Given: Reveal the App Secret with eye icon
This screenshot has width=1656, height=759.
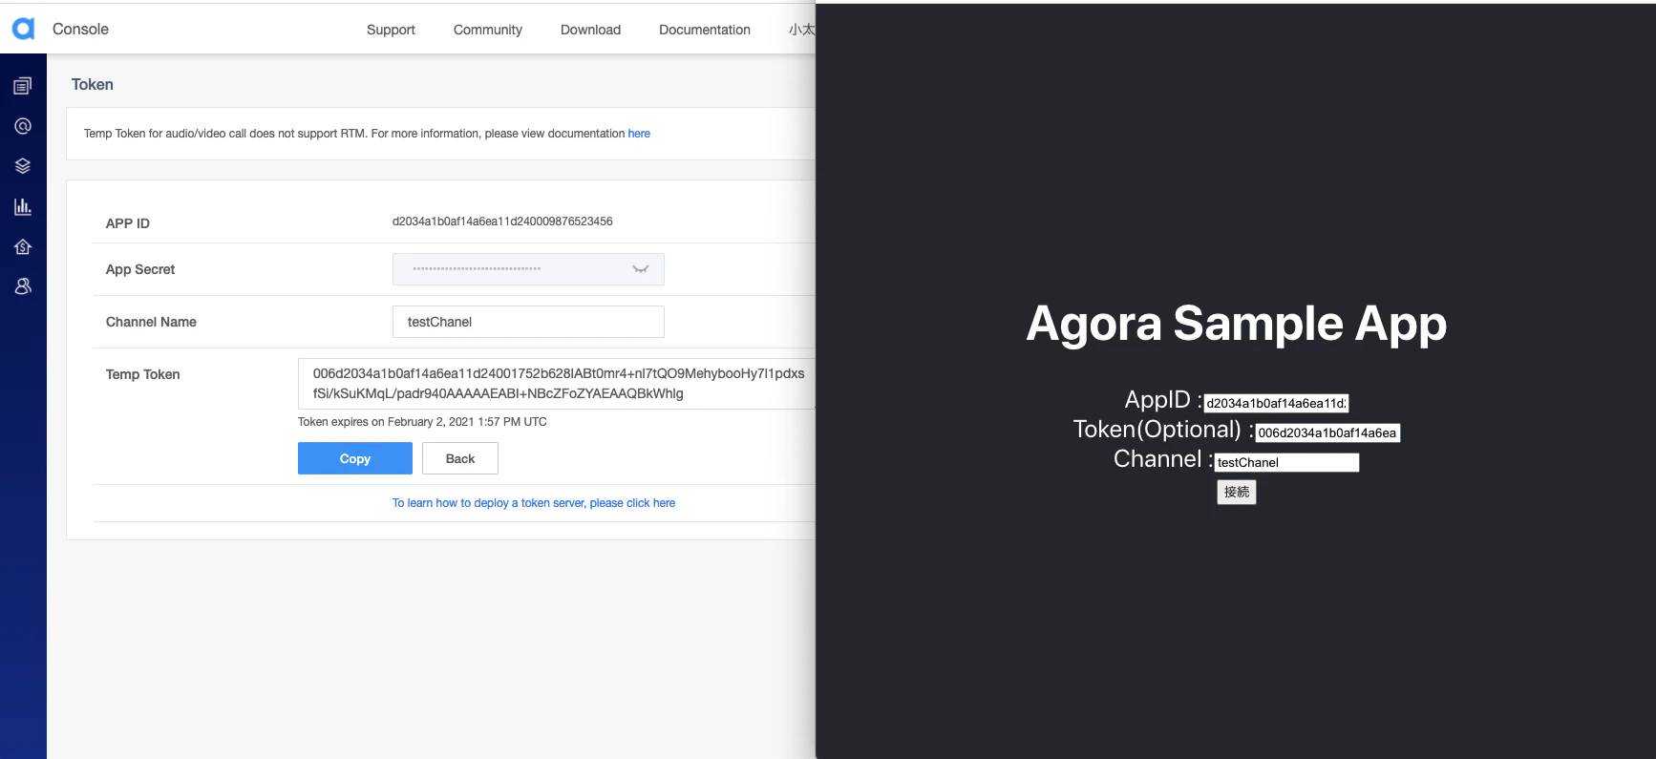Looking at the screenshot, I should pyautogui.click(x=641, y=269).
